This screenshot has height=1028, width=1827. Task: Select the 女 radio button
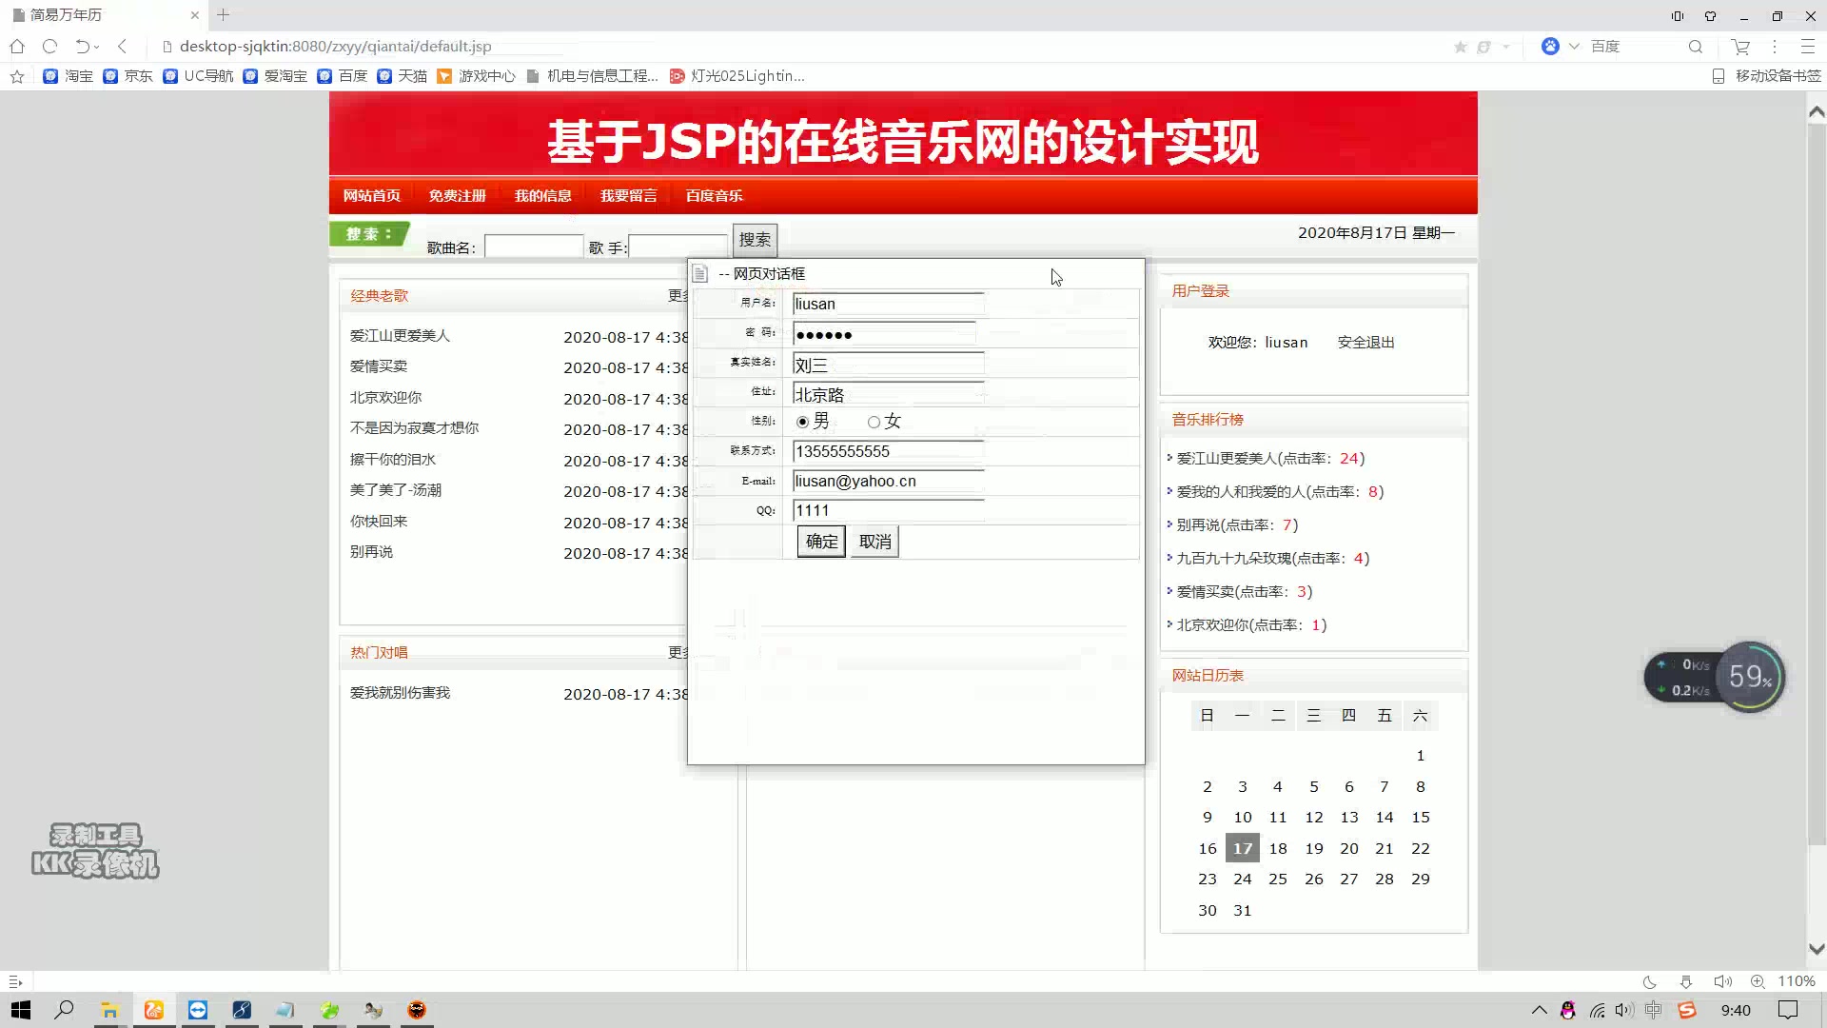click(x=874, y=422)
